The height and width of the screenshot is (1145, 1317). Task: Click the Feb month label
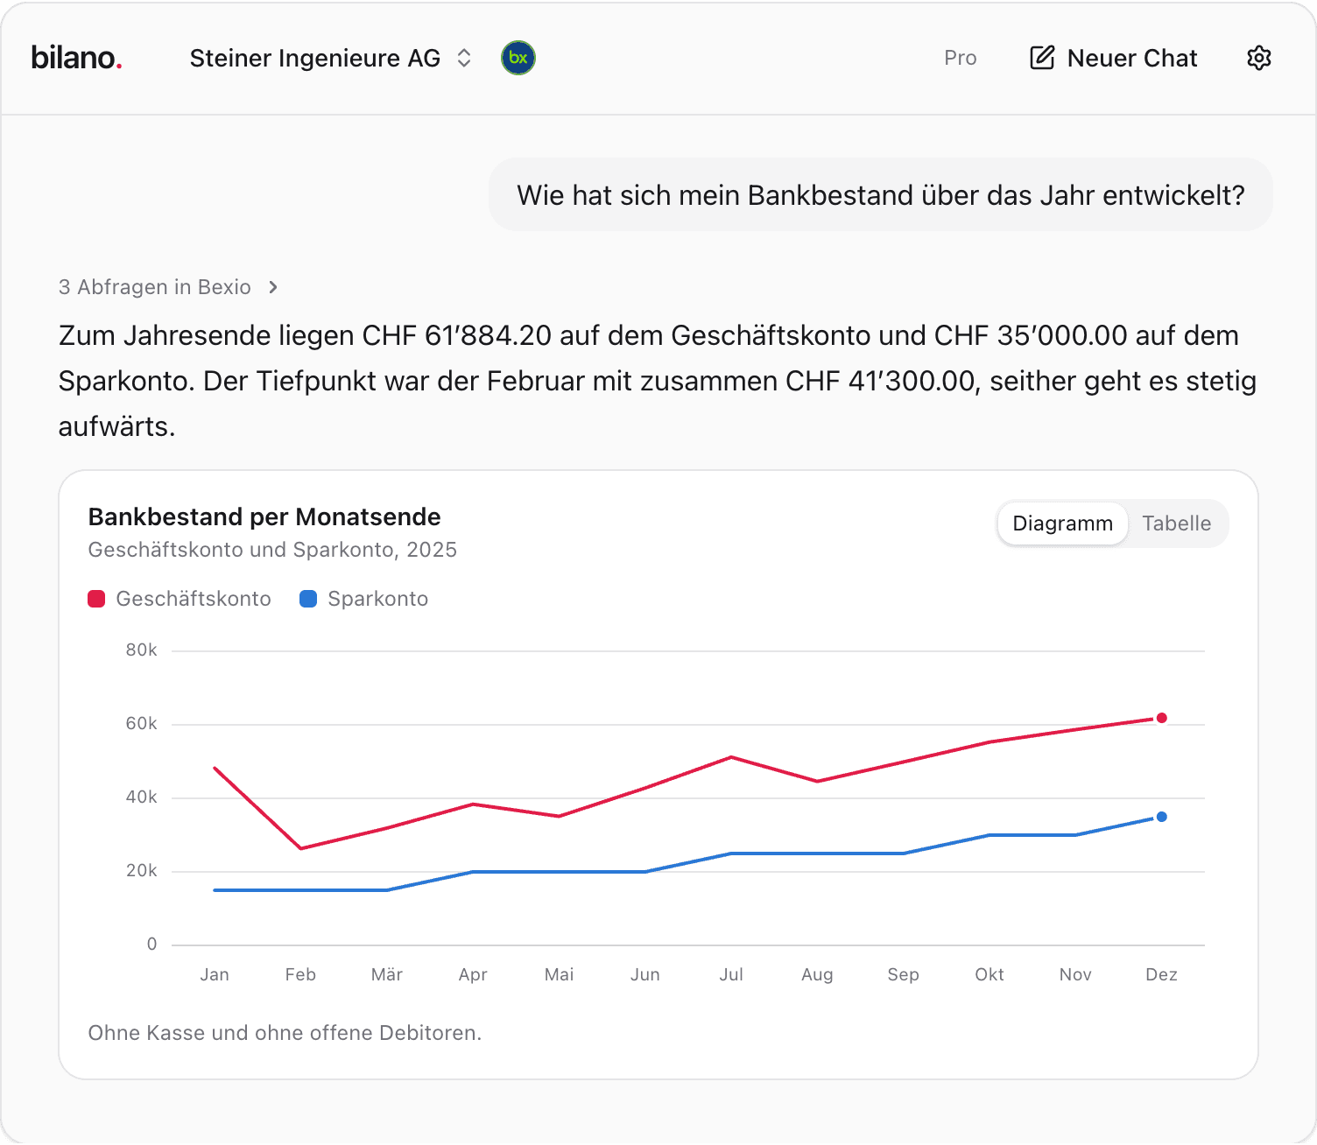tap(300, 974)
